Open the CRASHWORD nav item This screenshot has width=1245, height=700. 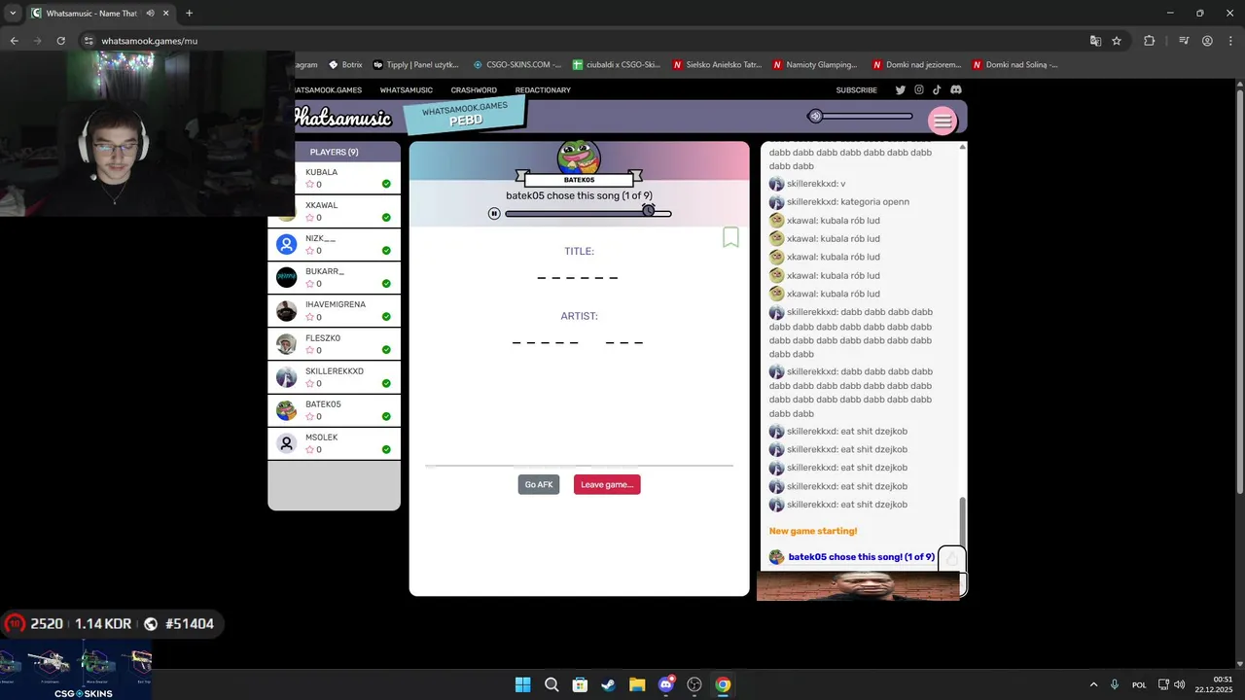pos(474,90)
